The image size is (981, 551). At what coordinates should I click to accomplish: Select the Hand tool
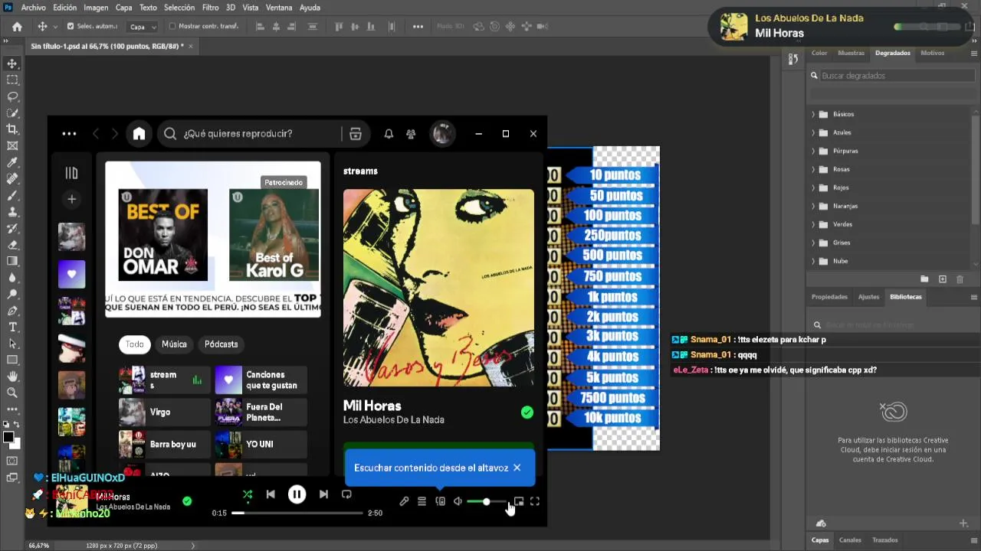pyautogui.click(x=12, y=377)
